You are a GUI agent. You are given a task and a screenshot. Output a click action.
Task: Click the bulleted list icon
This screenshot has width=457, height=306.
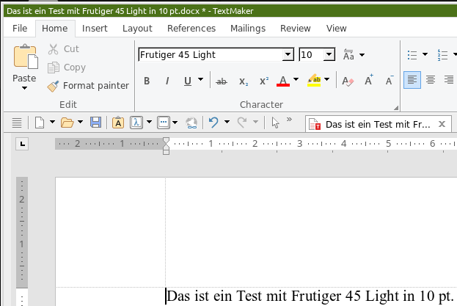[x=412, y=55]
